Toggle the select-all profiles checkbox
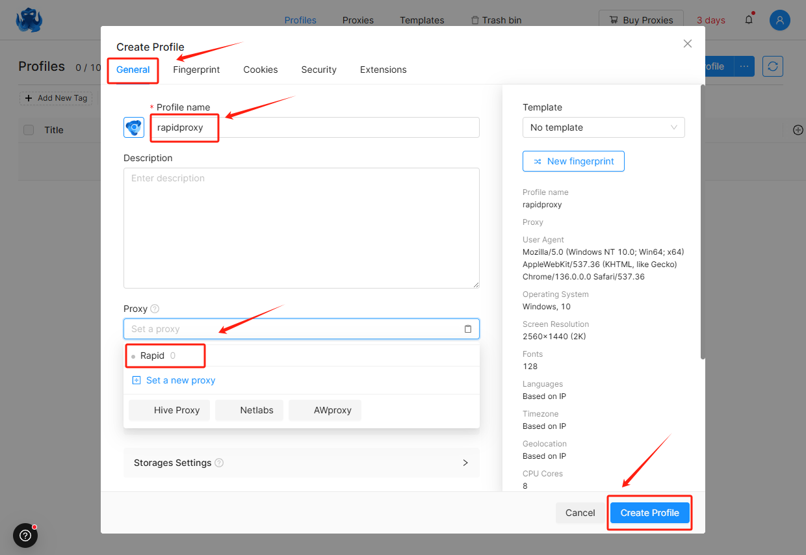 (29, 130)
